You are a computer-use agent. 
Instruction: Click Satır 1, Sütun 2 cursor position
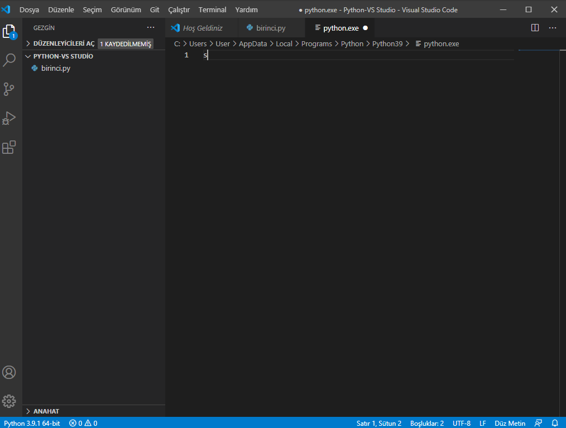coord(378,424)
